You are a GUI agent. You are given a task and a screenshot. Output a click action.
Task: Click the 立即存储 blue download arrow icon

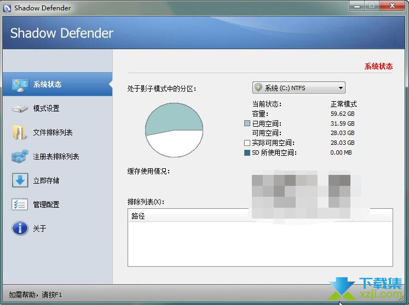[20, 180]
